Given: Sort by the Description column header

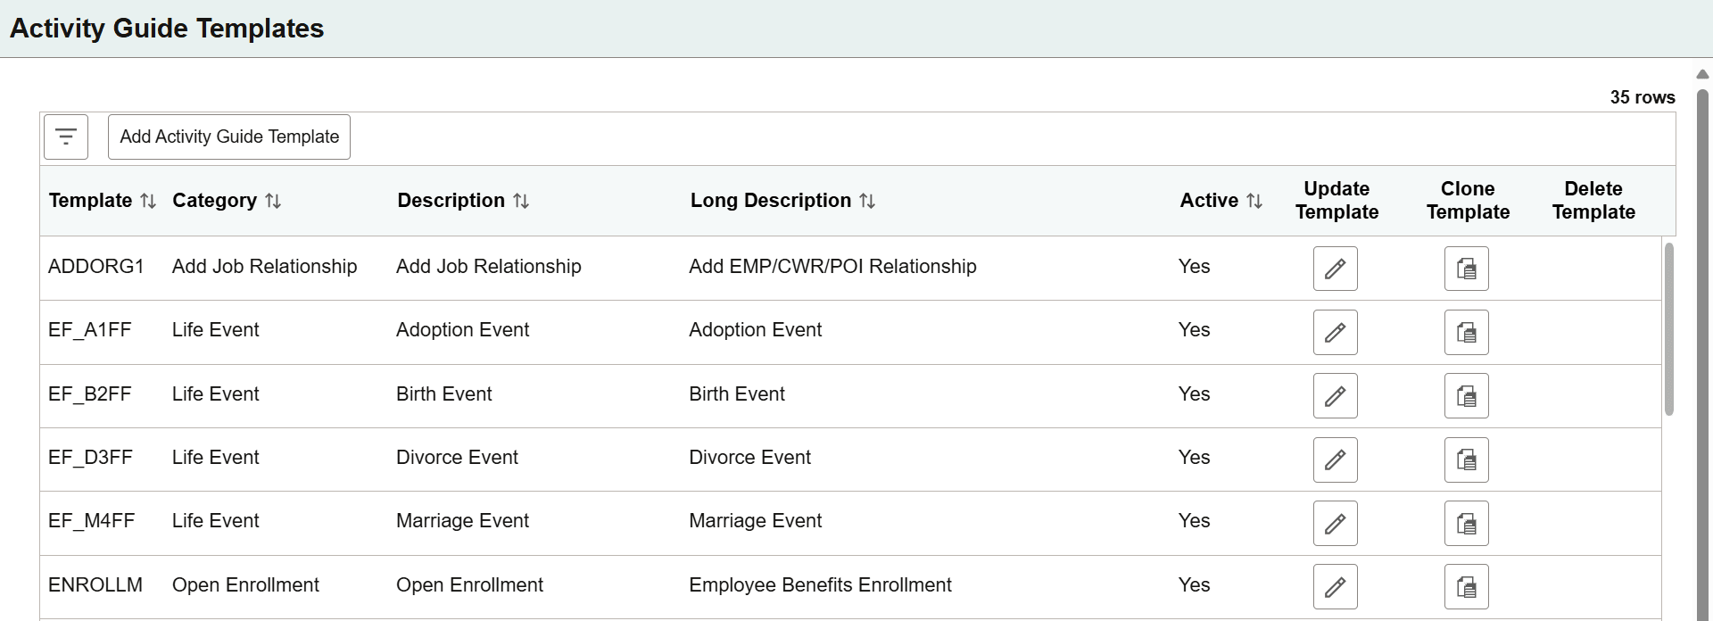Looking at the screenshot, I should coord(521,201).
